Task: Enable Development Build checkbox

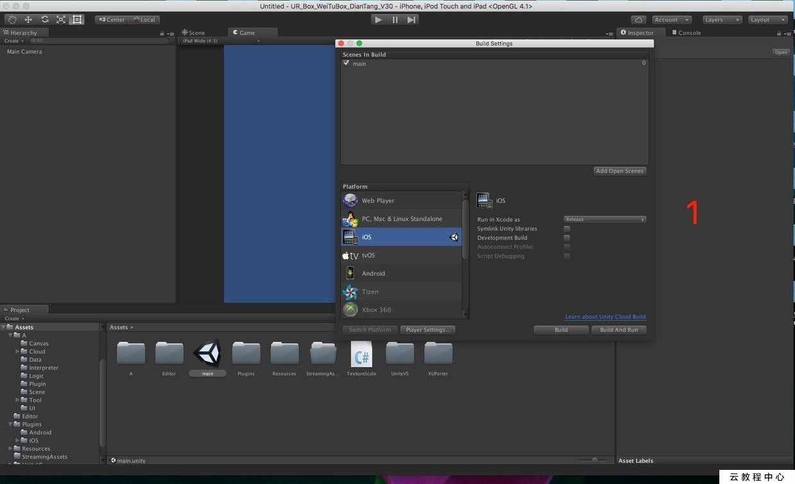Action: pos(567,238)
